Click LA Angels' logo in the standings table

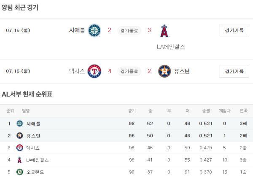19,160
